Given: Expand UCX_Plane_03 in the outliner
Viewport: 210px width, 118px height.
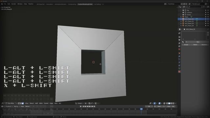Looking at the screenshot, I should click(x=181, y=23).
